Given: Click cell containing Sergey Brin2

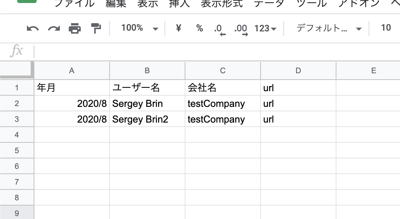Looking at the screenshot, I should click(x=147, y=119).
